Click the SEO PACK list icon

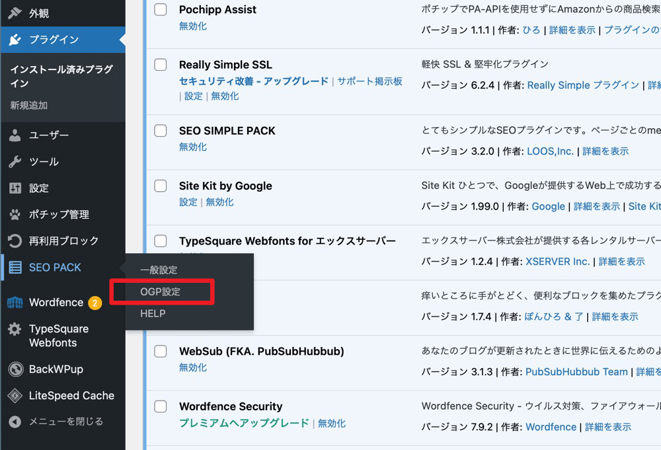click(x=15, y=268)
